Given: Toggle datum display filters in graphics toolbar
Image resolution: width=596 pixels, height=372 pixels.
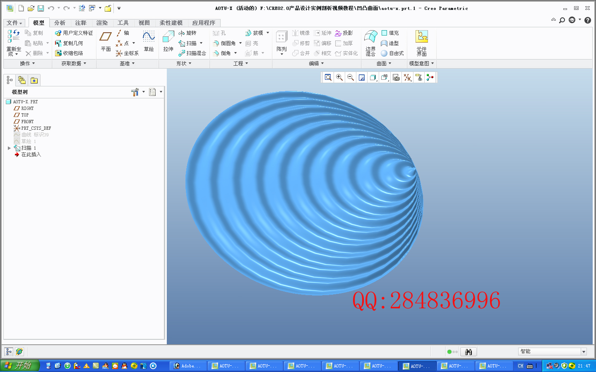Looking at the screenshot, I should (408, 77).
